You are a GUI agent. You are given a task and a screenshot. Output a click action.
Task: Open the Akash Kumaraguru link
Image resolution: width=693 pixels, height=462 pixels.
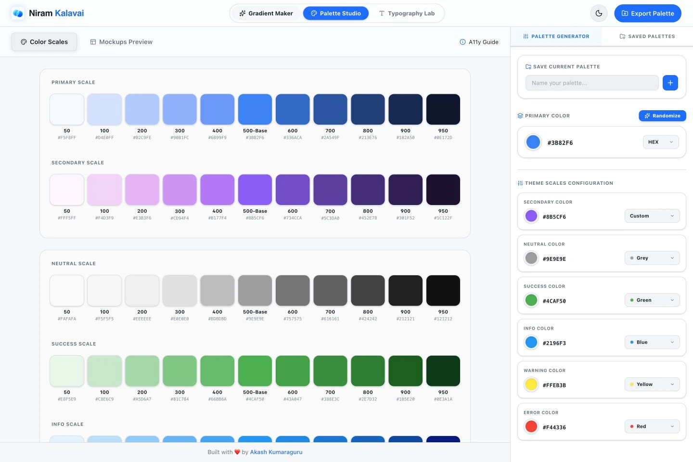[276, 452]
